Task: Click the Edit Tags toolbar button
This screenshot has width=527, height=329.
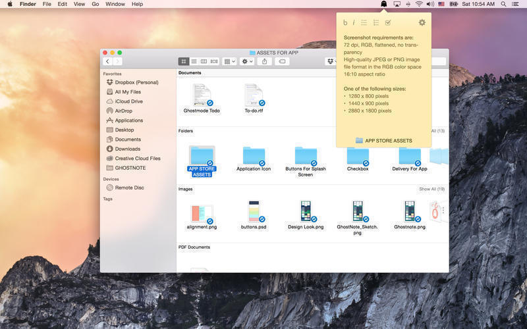Action: click(282, 61)
